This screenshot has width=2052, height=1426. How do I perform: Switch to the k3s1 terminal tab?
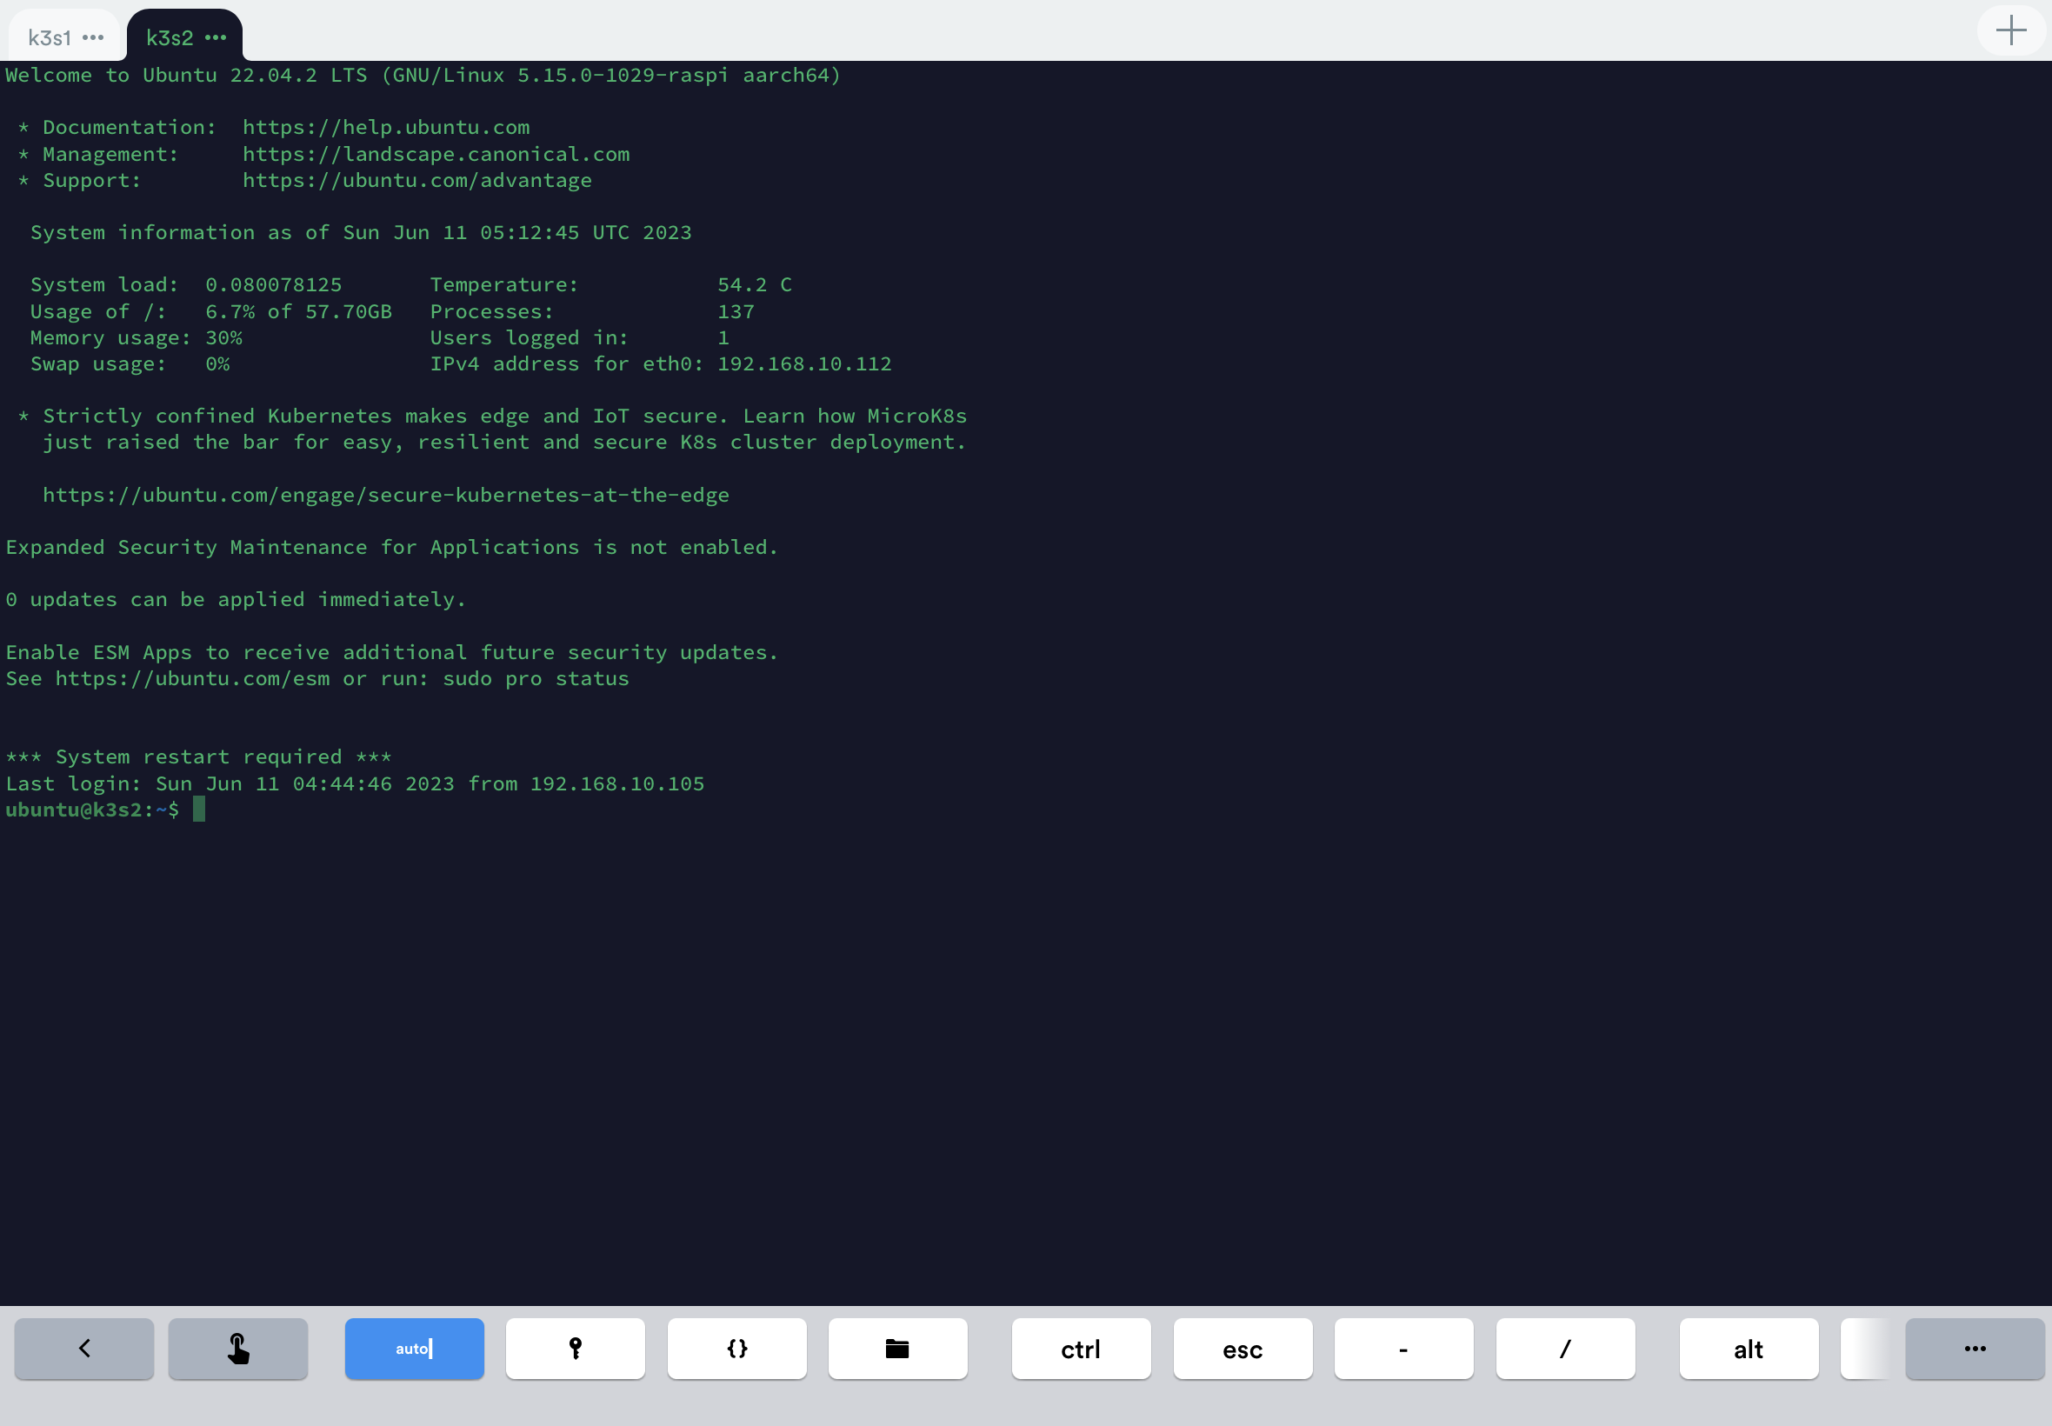[x=51, y=37]
